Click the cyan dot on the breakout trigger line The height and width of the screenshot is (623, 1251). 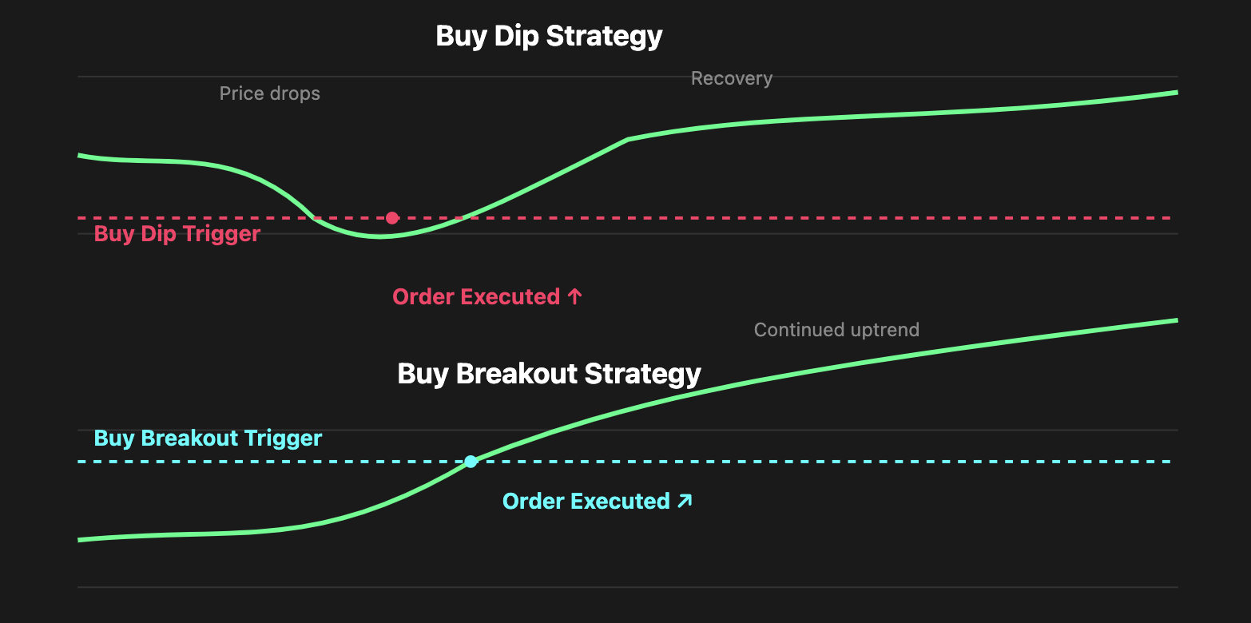tap(471, 461)
